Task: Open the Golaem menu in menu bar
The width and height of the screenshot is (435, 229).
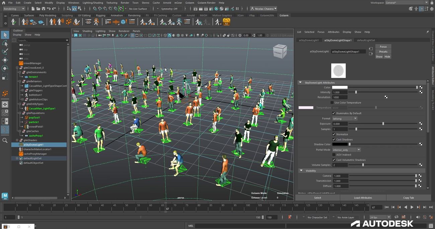Action: point(190,3)
